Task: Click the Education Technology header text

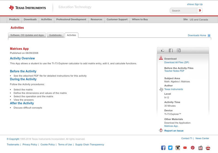Action: (75, 7)
